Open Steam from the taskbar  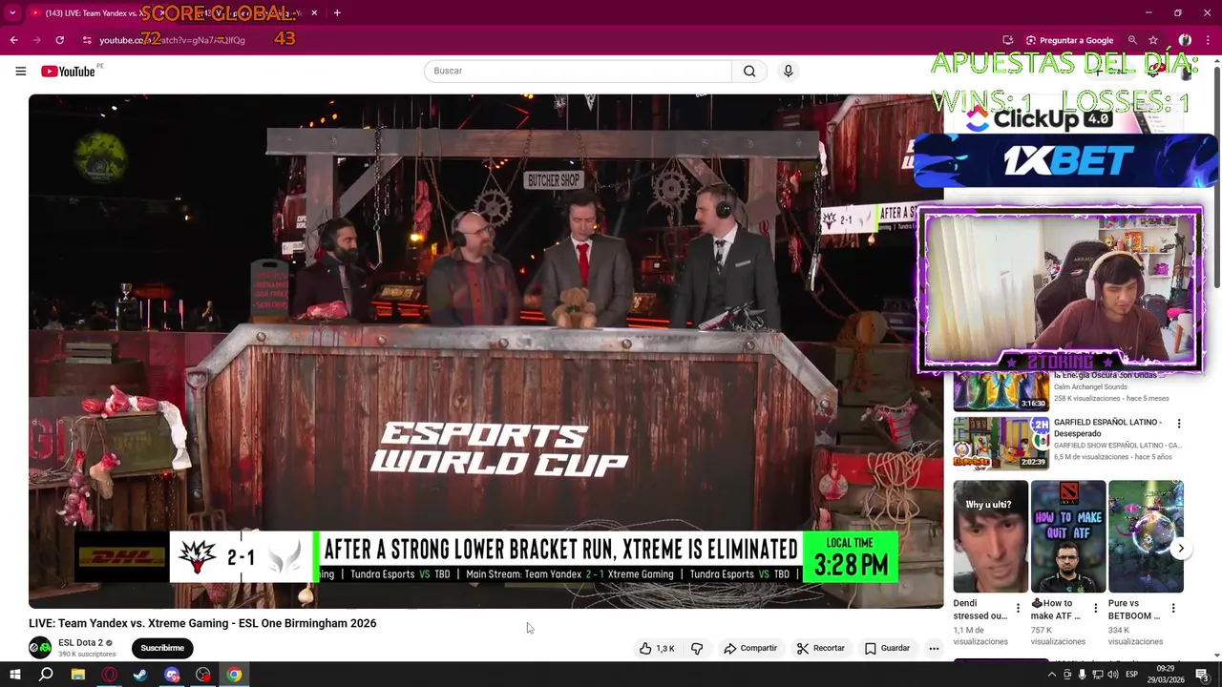(x=140, y=675)
